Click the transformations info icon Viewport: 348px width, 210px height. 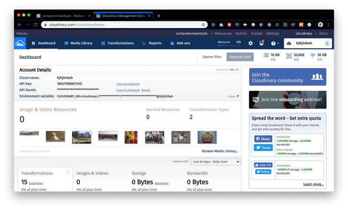[x=68, y=172]
